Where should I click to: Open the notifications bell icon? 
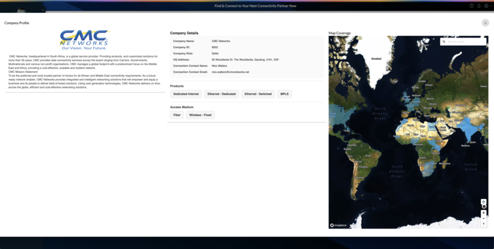[x=479, y=6]
